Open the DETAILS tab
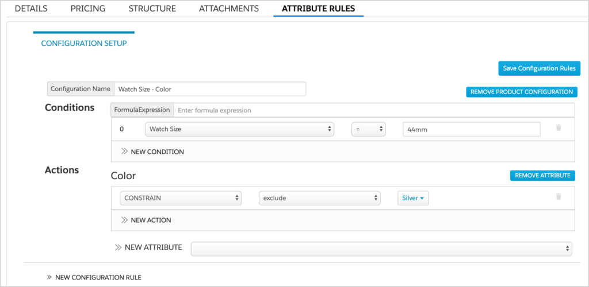 pos(31,9)
